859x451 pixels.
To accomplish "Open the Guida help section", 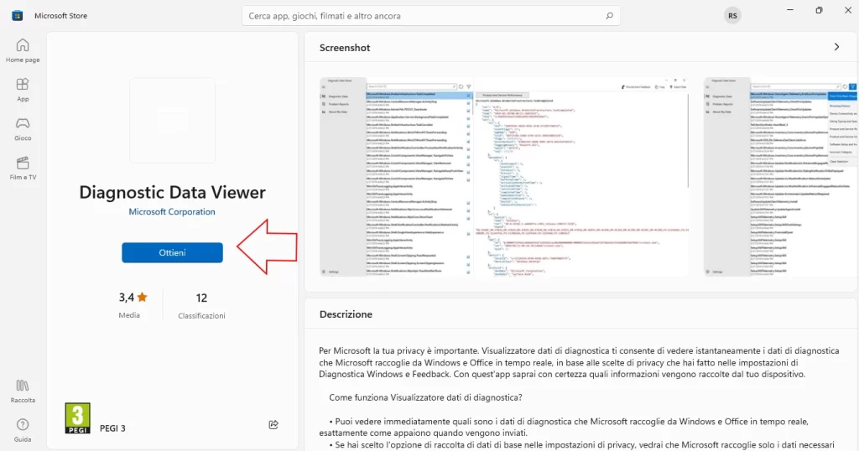I will [23, 430].
